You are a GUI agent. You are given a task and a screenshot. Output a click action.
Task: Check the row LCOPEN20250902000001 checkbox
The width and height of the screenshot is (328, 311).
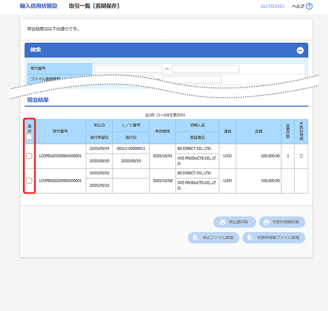pyautogui.click(x=30, y=180)
